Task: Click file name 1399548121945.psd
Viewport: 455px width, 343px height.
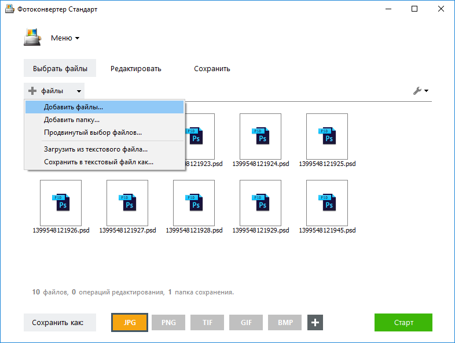Action: pyautogui.click(x=327, y=230)
